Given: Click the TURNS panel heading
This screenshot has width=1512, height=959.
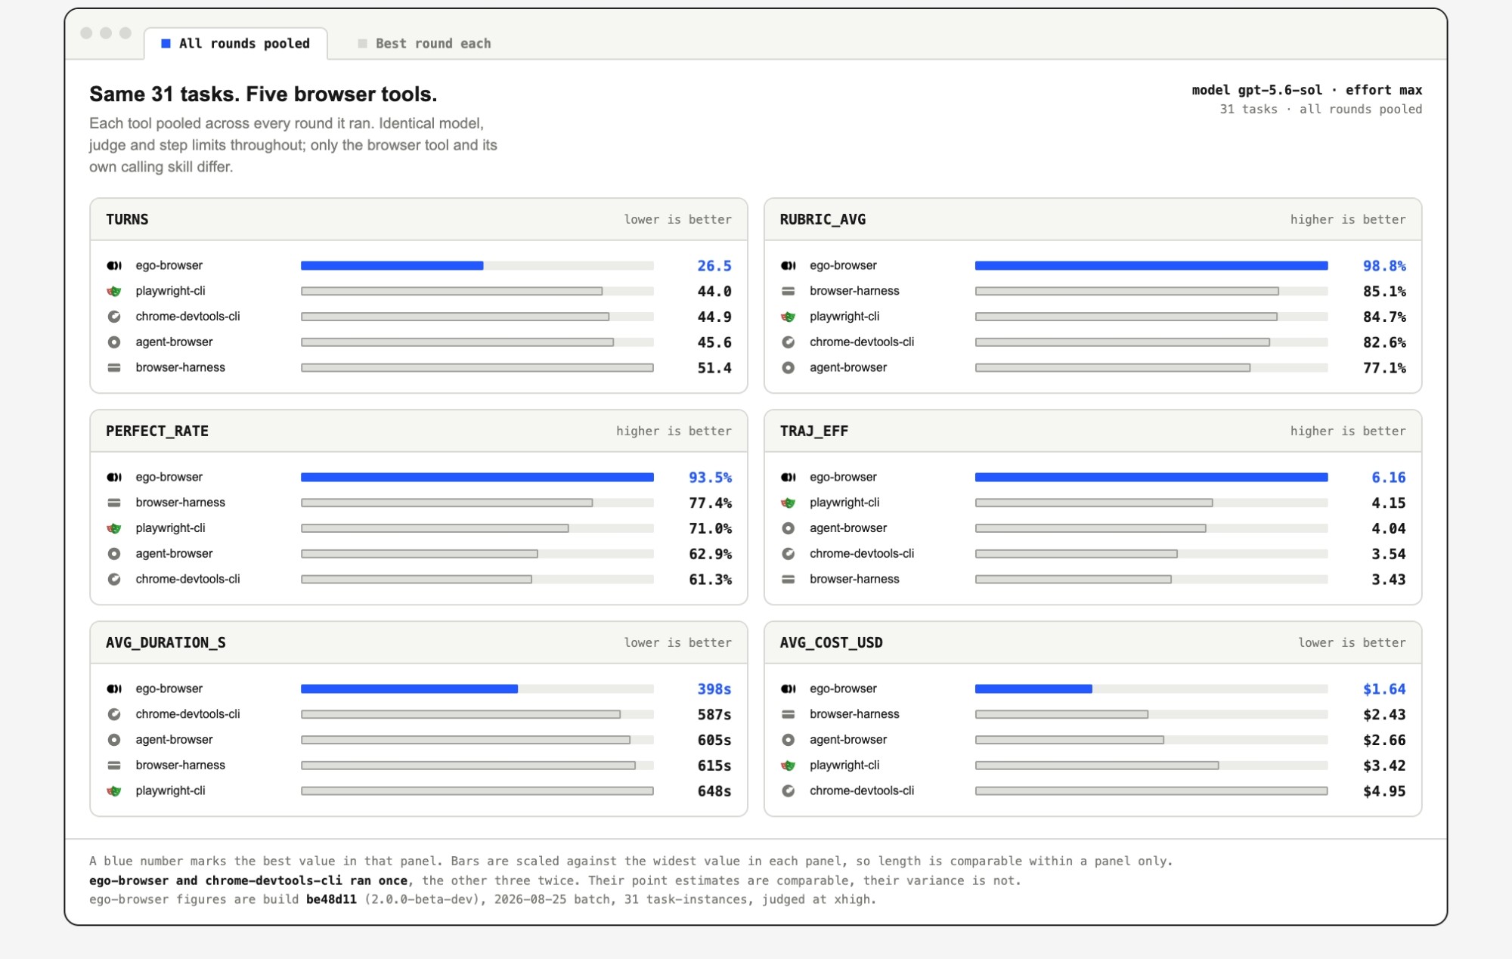Looking at the screenshot, I should click(x=127, y=220).
